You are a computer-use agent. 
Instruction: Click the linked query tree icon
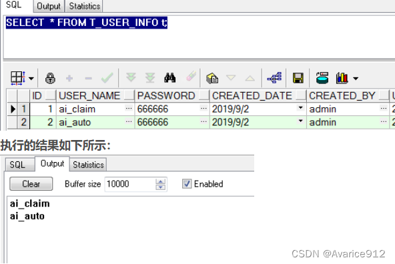(x=274, y=78)
